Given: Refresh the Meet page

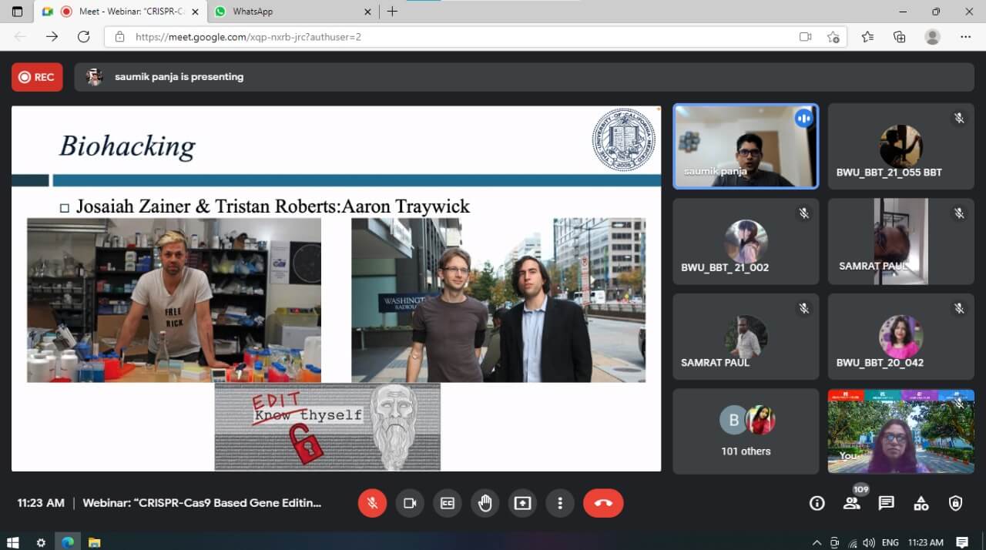Looking at the screenshot, I should [x=84, y=36].
